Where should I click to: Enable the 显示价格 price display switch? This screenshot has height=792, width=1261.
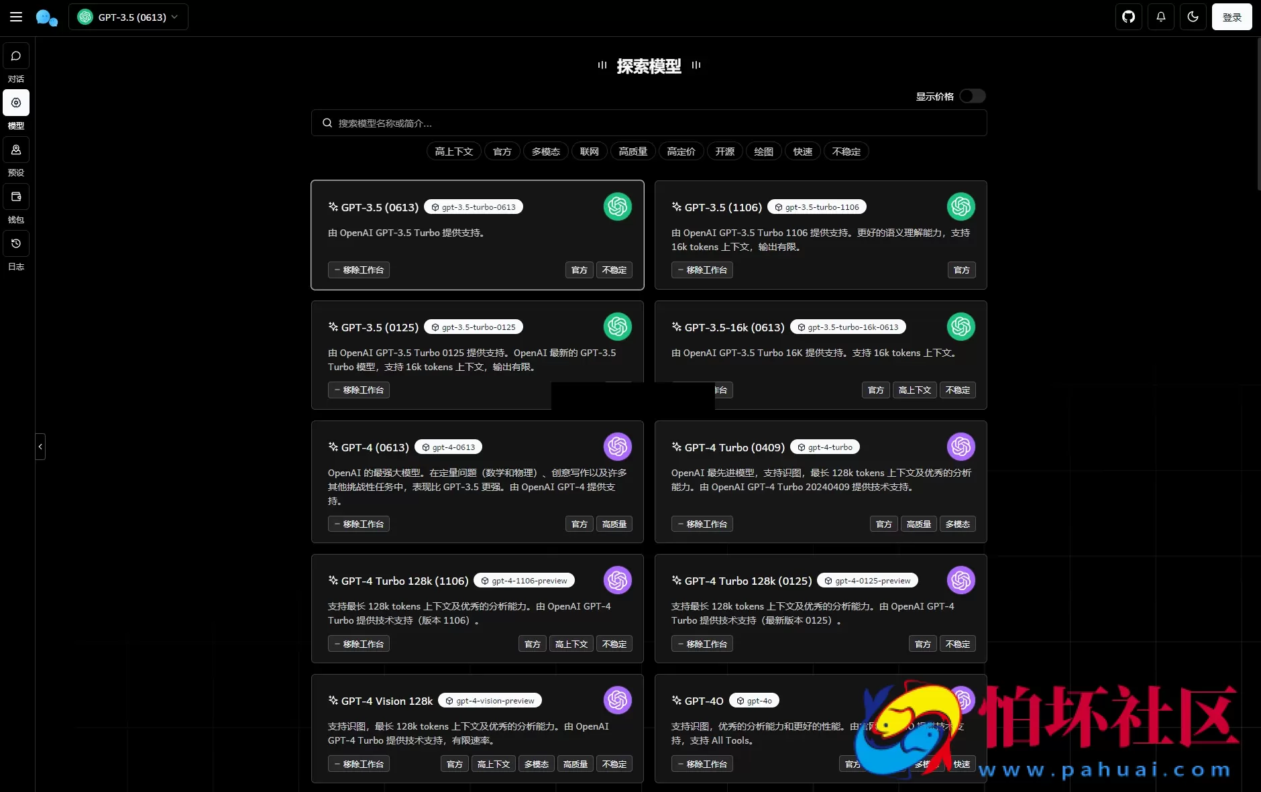[x=972, y=96]
